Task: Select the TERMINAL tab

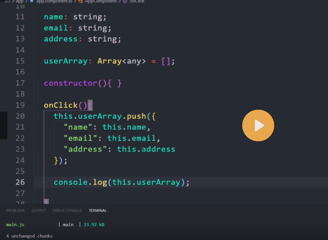Action: coord(97,210)
